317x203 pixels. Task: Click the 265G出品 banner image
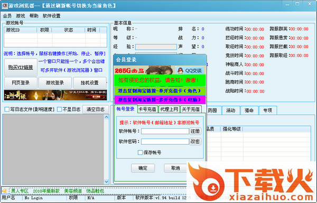(x=145, y=70)
